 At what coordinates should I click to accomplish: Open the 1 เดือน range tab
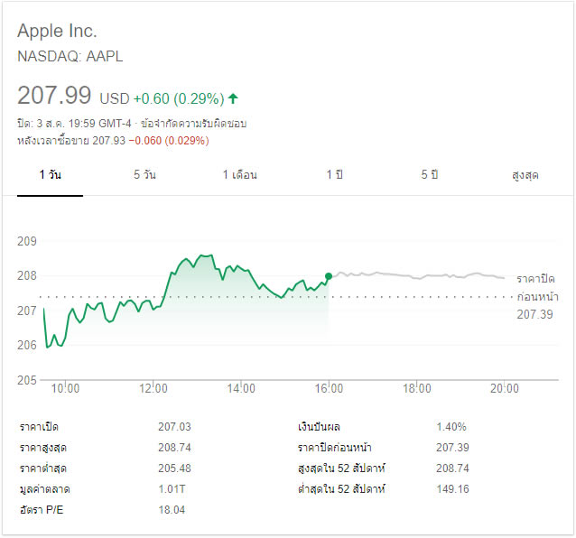point(239,175)
